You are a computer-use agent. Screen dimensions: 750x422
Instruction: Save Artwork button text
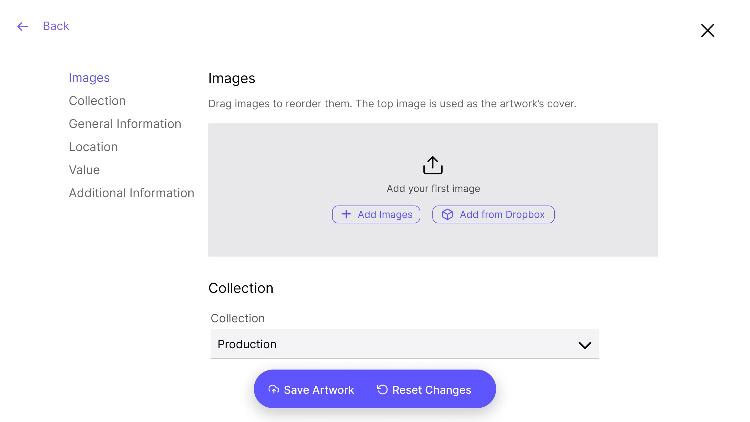click(319, 390)
